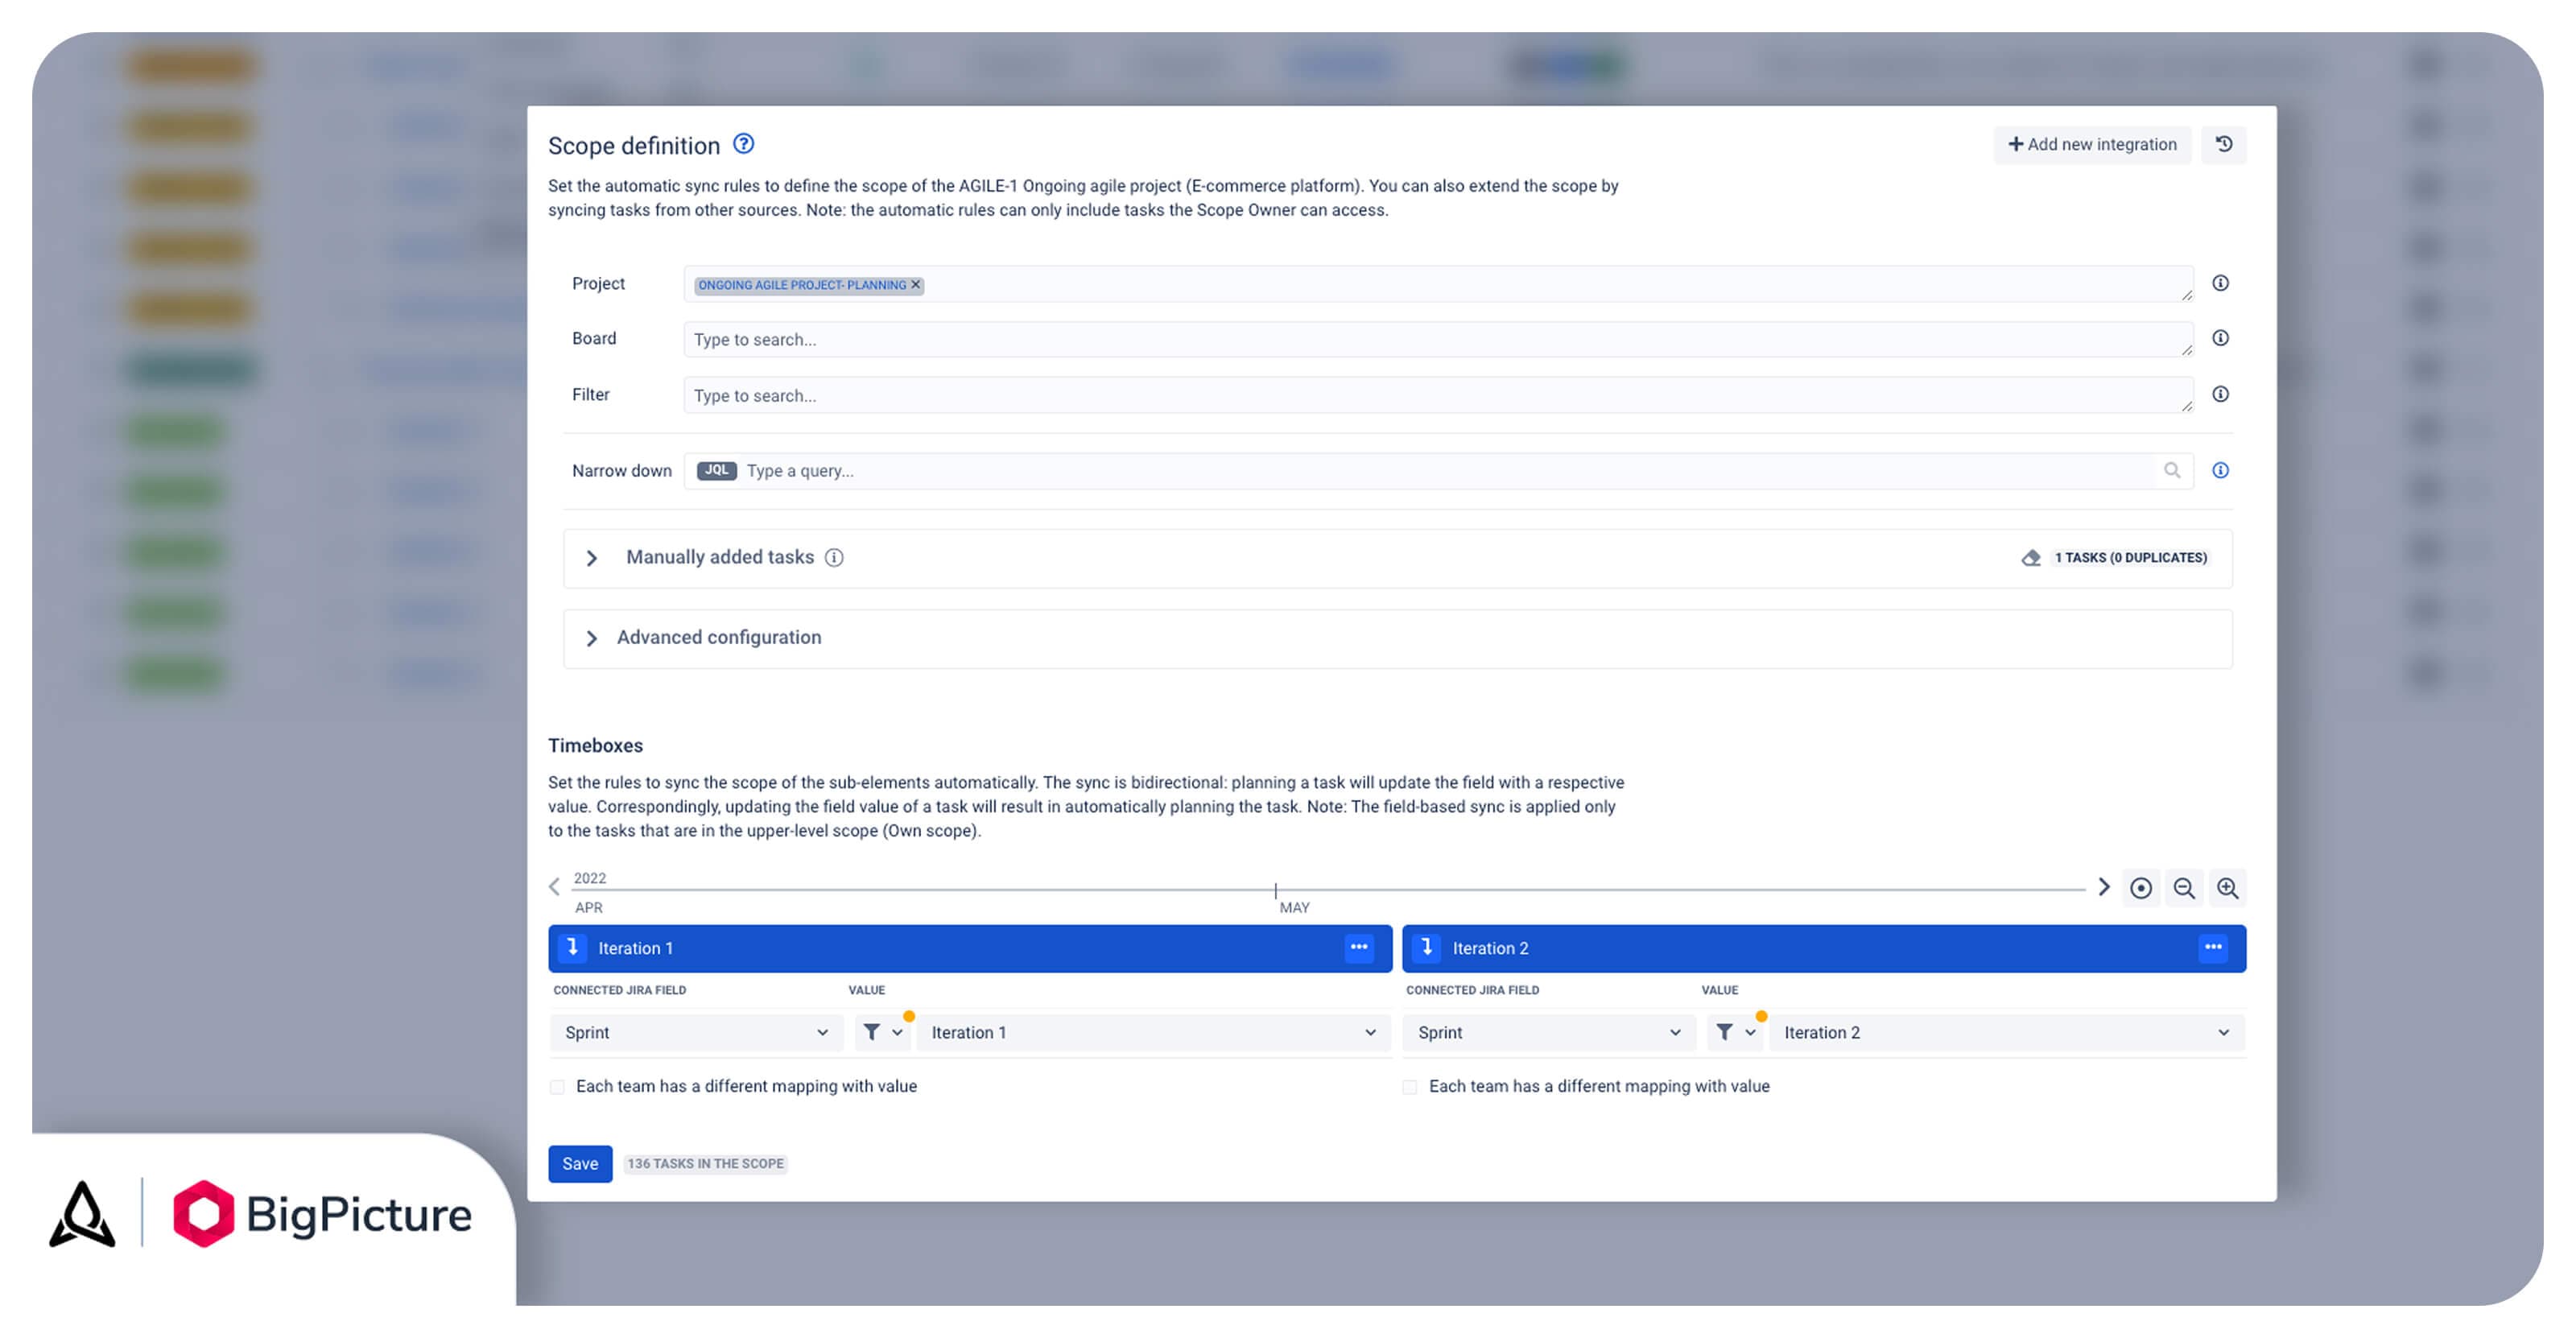2576x1338 pixels.
Task: Show info for the Filter field
Action: pos(2220,395)
